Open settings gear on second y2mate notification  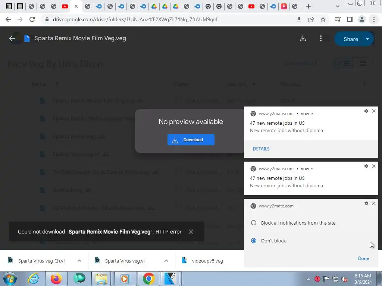(x=366, y=166)
